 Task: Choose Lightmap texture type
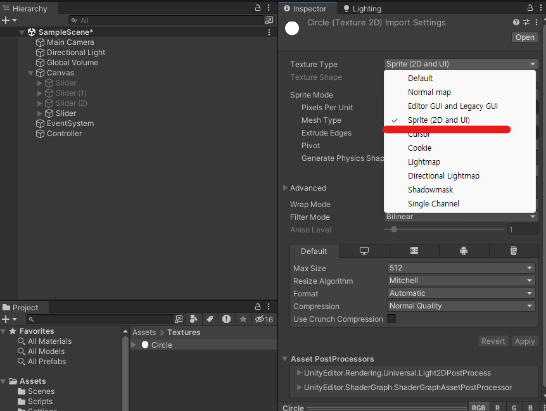(424, 162)
